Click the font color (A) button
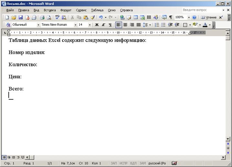This screenshot has height=167, width=232. click(205, 25)
